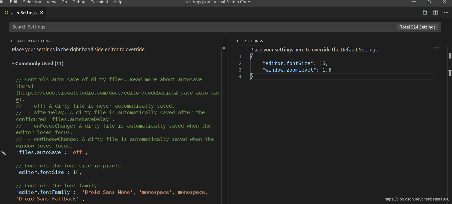
Task: Select the USER SETTINGS scope tab
Action: coord(250,41)
